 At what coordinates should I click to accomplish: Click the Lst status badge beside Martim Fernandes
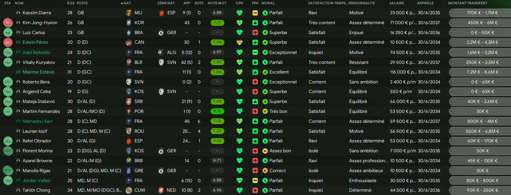[7, 112]
